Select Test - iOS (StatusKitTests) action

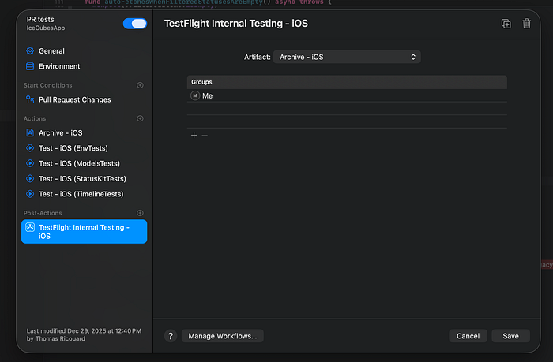[x=84, y=178]
